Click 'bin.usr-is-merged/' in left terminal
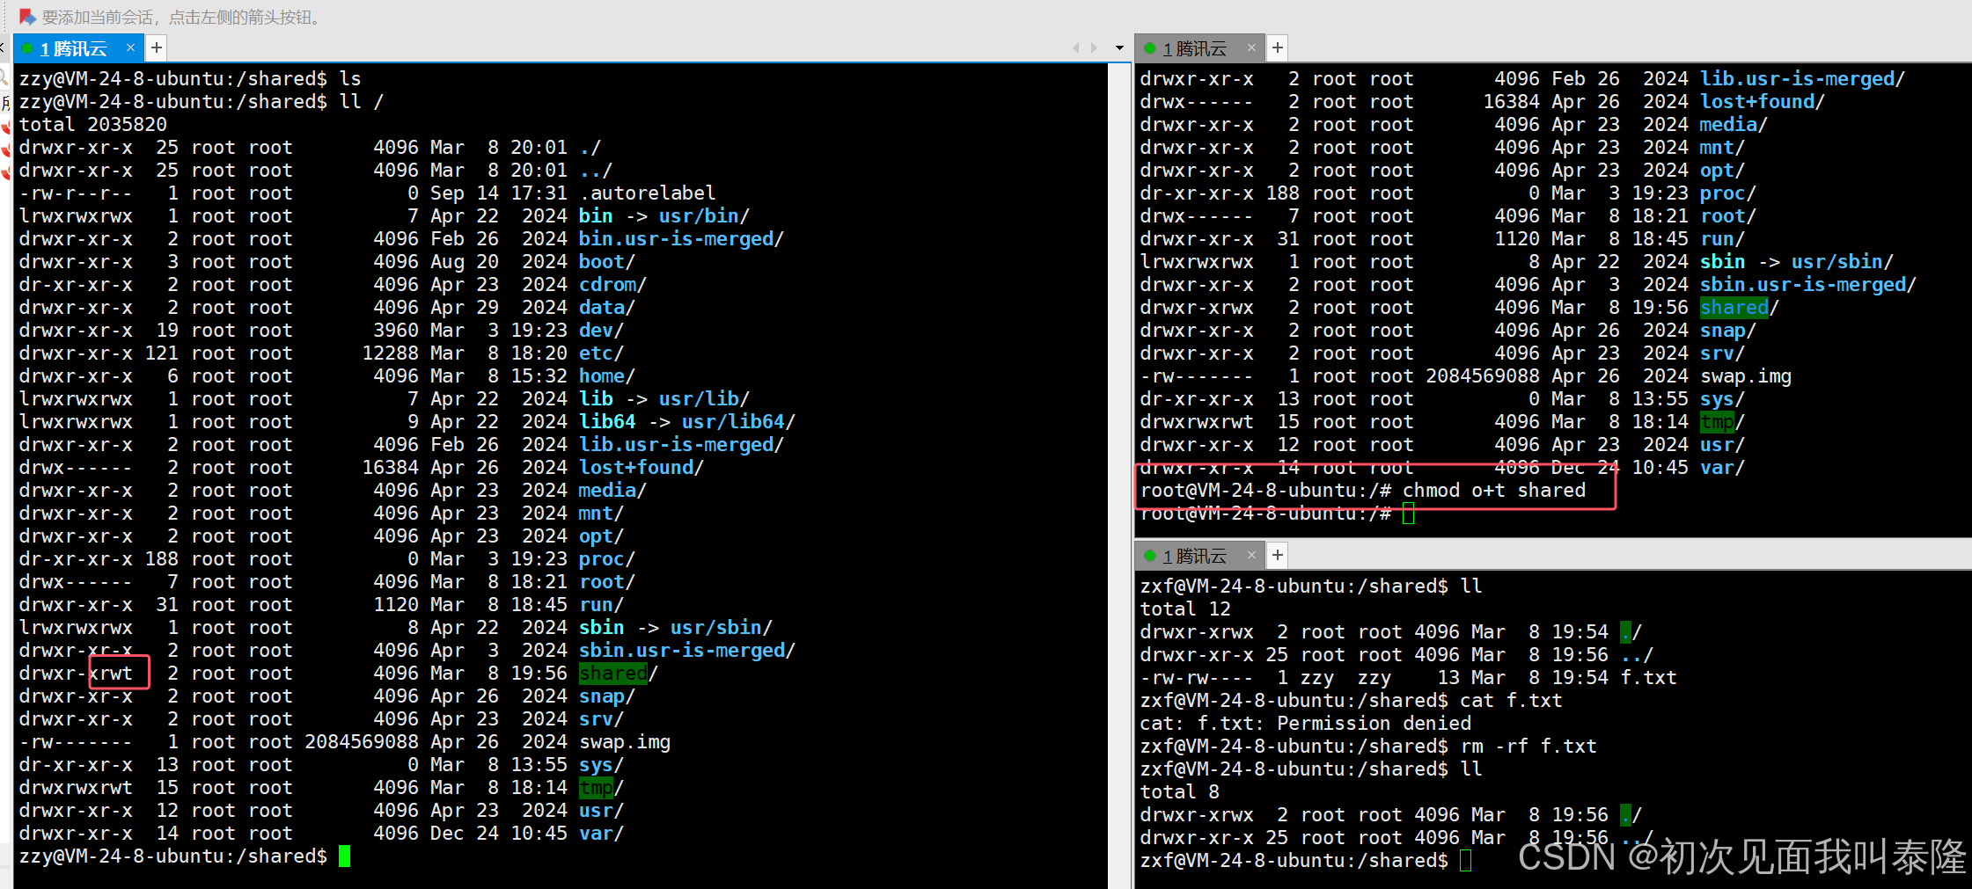The image size is (1972, 889). tap(681, 238)
